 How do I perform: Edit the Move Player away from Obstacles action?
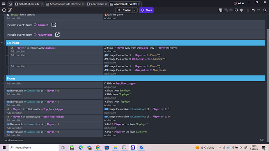[x=140, y=48]
